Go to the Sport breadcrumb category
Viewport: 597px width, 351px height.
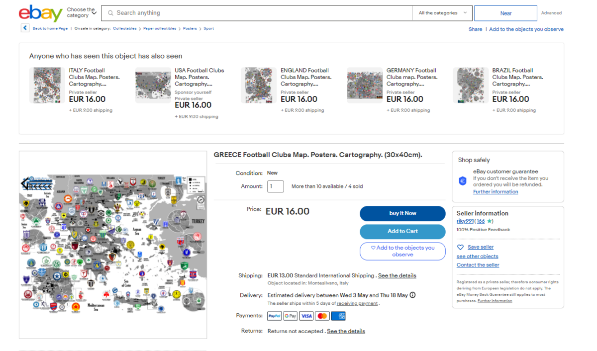(208, 28)
